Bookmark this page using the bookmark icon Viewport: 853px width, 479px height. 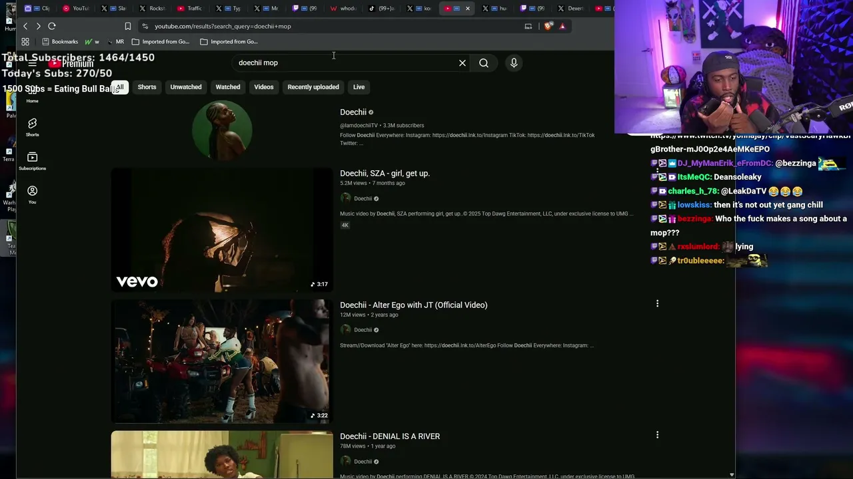click(x=128, y=26)
